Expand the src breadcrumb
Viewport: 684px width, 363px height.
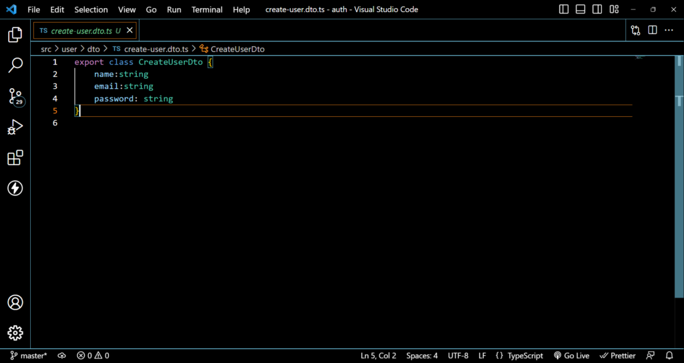point(46,49)
